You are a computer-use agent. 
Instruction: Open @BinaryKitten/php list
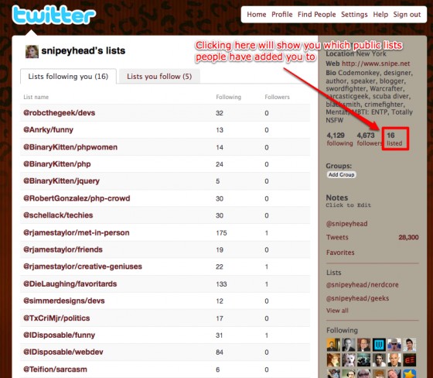[57, 164]
